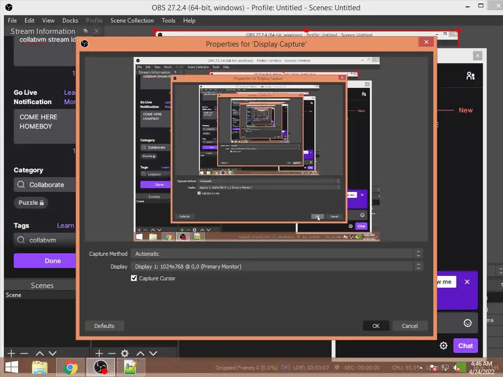Reset properties with the Defaults button
Viewport: 503px width, 377px height.
tap(104, 326)
